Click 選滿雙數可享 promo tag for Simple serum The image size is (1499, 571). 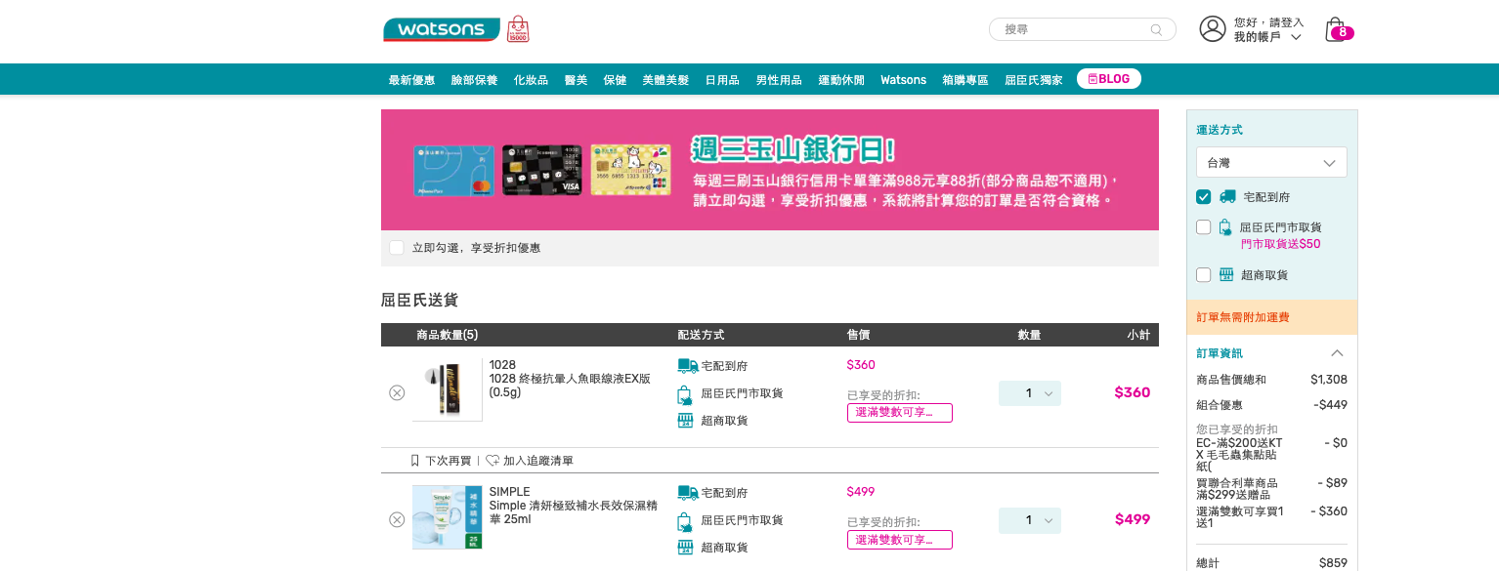900,540
